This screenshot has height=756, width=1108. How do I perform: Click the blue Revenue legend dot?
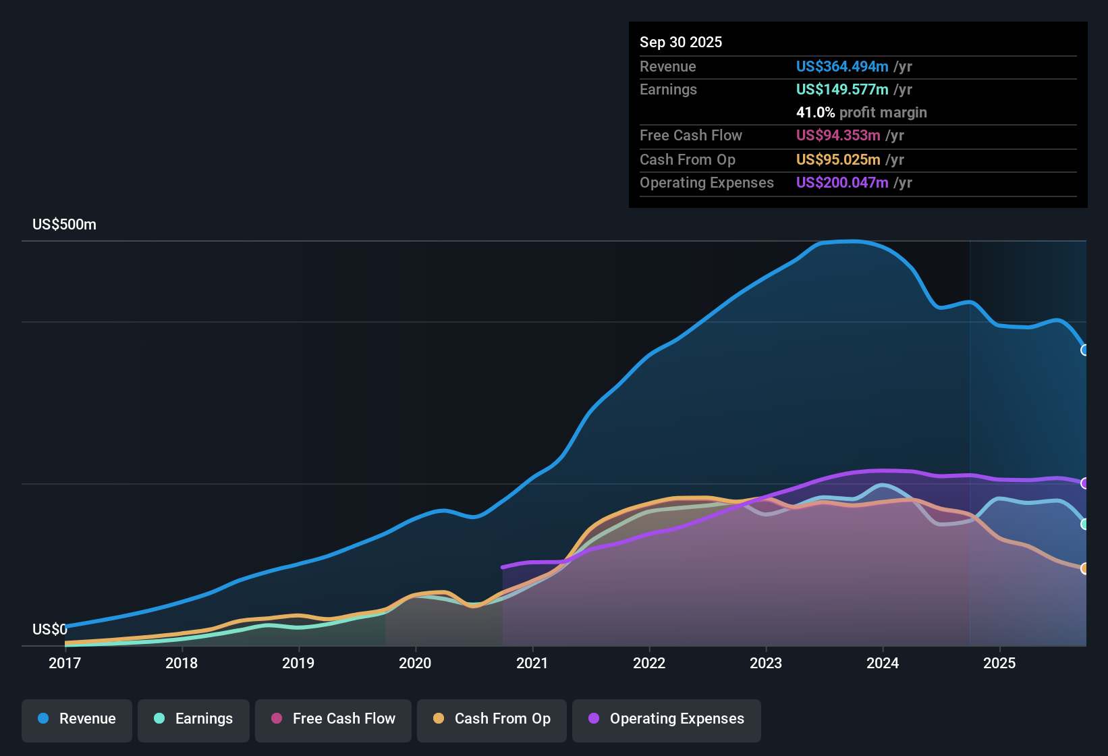(43, 719)
